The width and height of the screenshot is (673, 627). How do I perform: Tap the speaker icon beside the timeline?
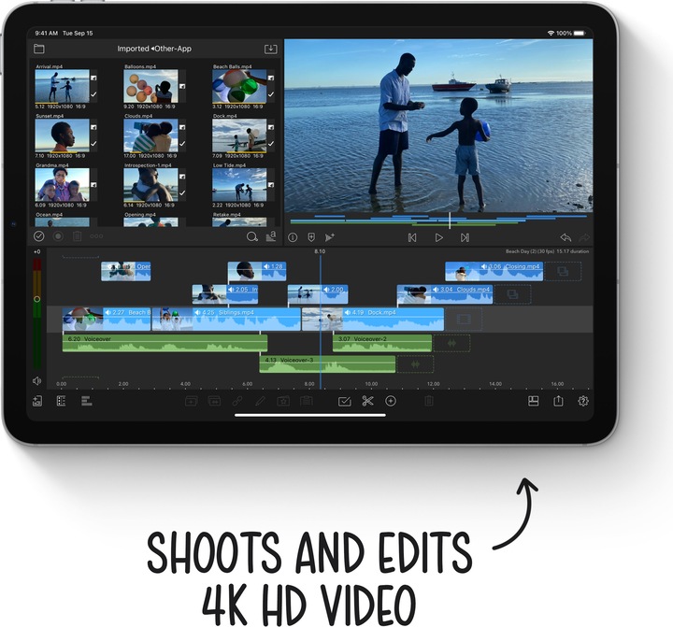point(36,380)
